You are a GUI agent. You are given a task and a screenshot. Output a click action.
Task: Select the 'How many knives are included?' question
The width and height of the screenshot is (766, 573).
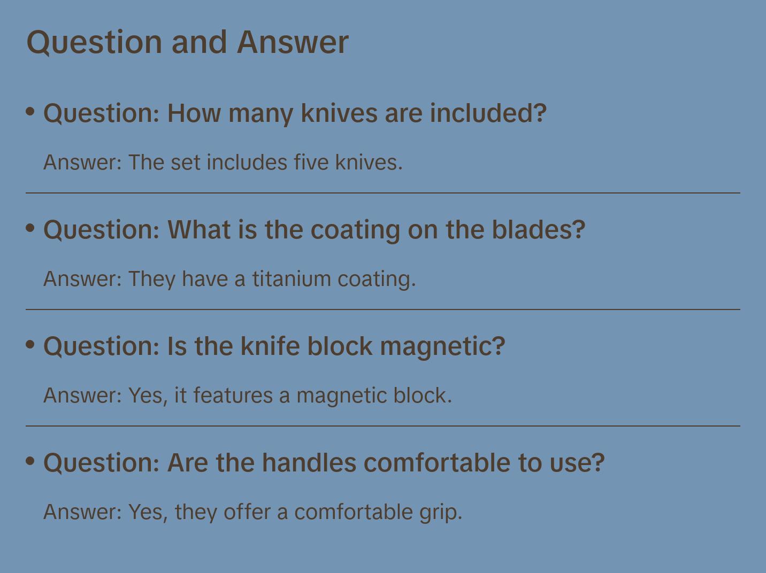(295, 113)
